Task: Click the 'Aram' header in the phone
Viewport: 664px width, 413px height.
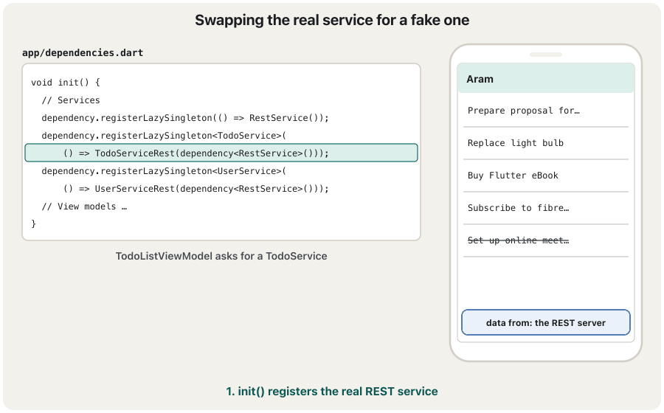Action: [545, 78]
